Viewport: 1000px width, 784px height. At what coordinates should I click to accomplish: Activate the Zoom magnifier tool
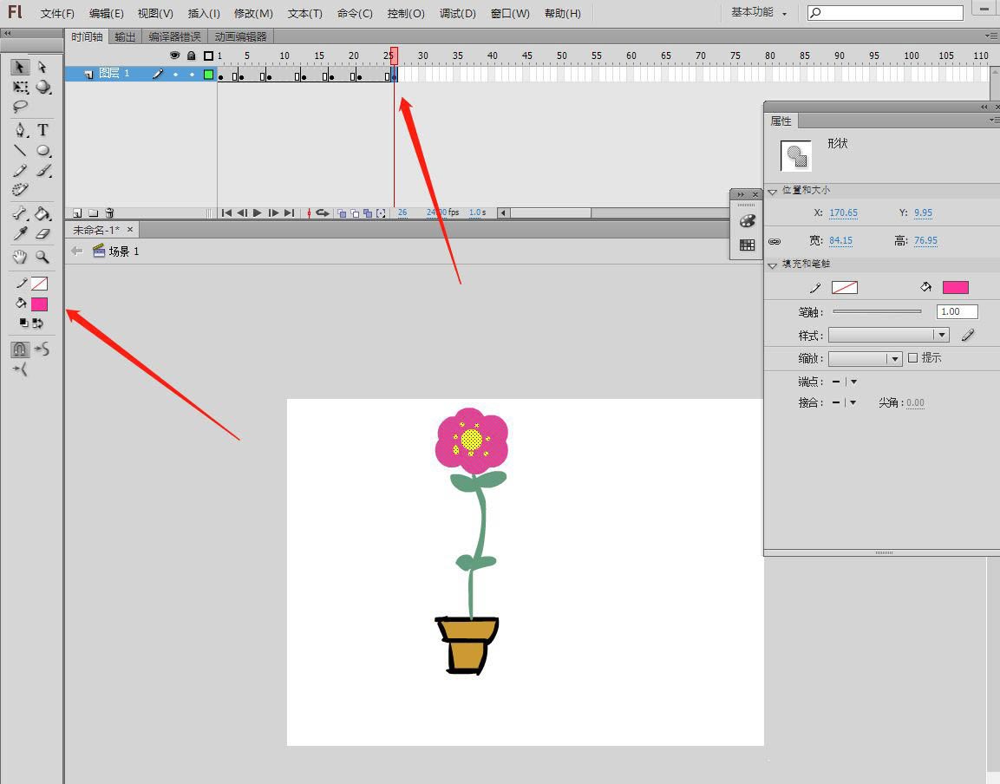(x=42, y=257)
